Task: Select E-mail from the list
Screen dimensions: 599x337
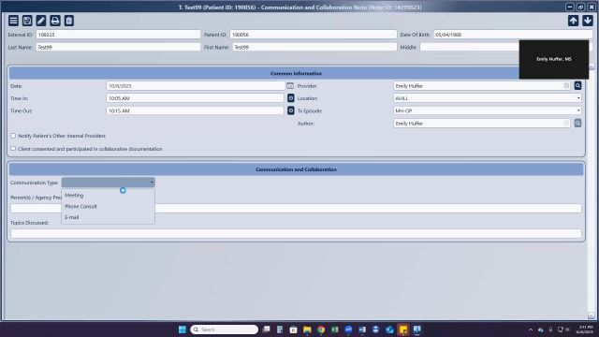Action: pos(109,217)
